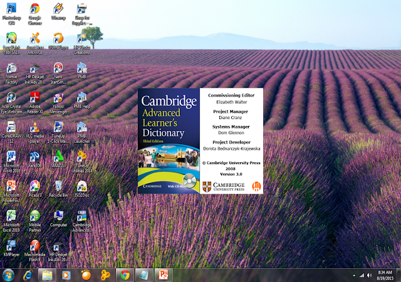Launch the Nero StartSmart desktop shortcut
Image resolution: width=401 pixels, height=282 pixels.
click(x=58, y=73)
